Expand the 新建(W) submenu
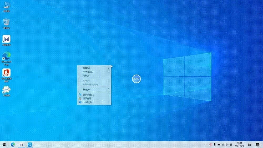Screen dimensions: 263x148 click(x=94, y=90)
